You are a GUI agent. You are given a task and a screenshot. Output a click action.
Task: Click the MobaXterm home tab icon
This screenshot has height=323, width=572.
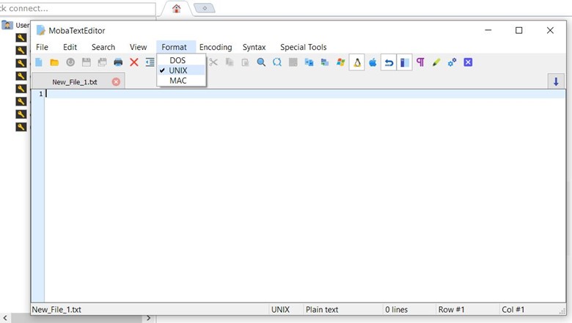177,8
